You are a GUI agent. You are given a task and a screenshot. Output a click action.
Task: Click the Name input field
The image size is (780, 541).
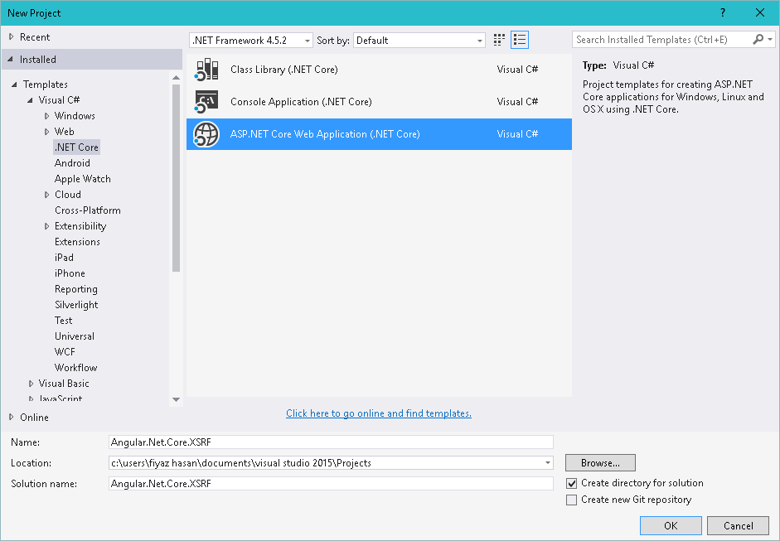(x=331, y=442)
